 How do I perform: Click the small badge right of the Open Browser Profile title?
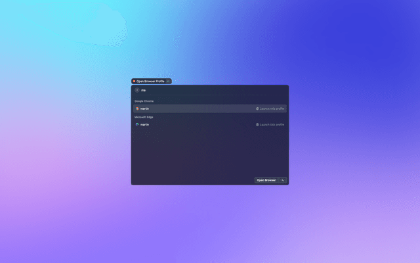pos(168,82)
